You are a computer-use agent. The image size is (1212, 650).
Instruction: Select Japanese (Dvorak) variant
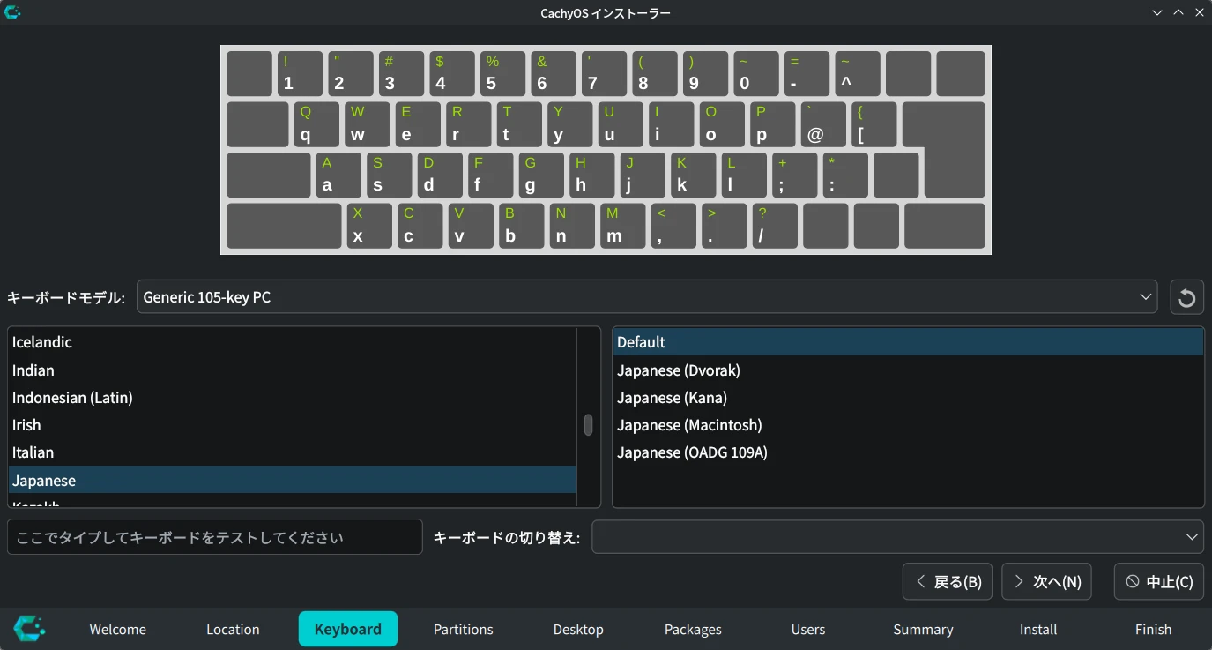click(678, 370)
